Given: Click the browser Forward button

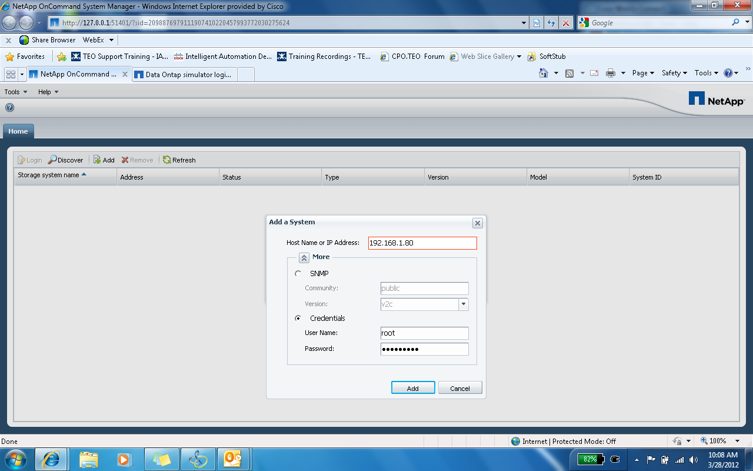Looking at the screenshot, I should [26, 23].
